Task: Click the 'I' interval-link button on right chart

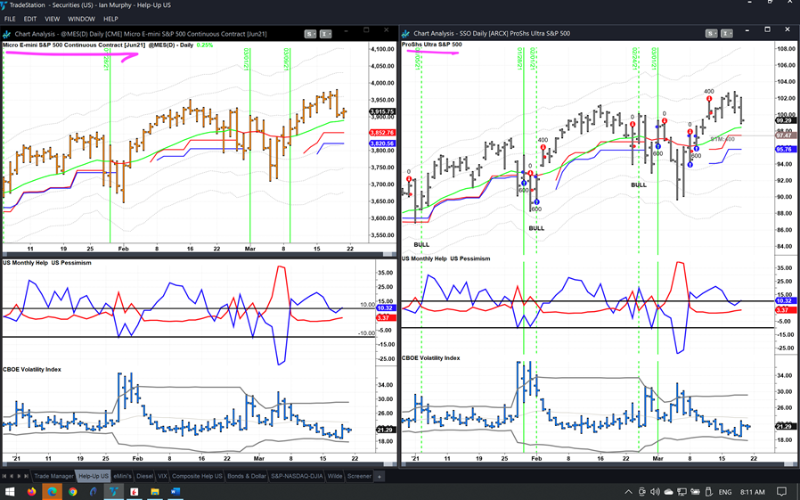Action: click(723, 34)
